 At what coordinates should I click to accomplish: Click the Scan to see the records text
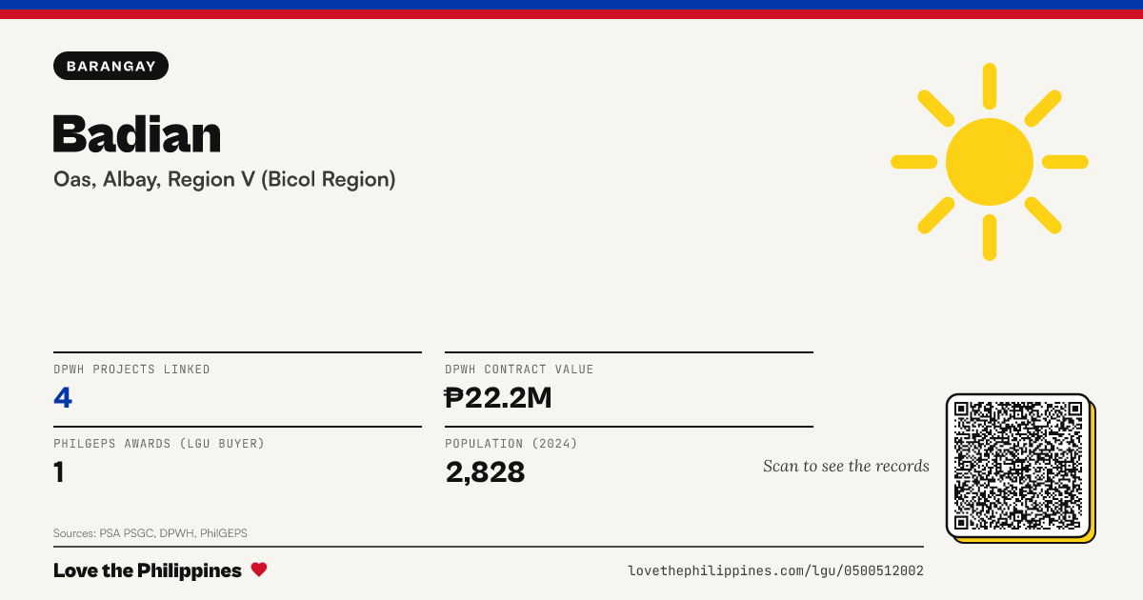pos(846,466)
